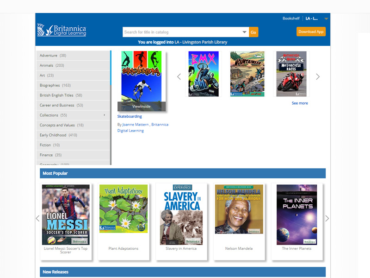Screen dimensions: 370x278
Task: Click the See more link
Action: [300, 103]
